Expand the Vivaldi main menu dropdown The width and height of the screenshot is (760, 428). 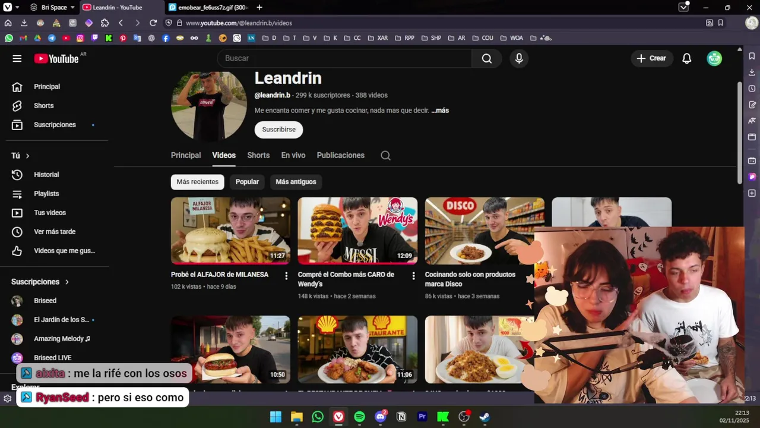tap(10, 7)
